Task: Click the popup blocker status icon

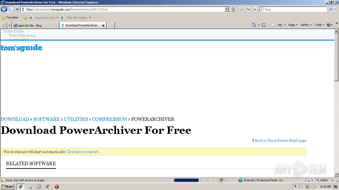Action: [x=221, y=180]
